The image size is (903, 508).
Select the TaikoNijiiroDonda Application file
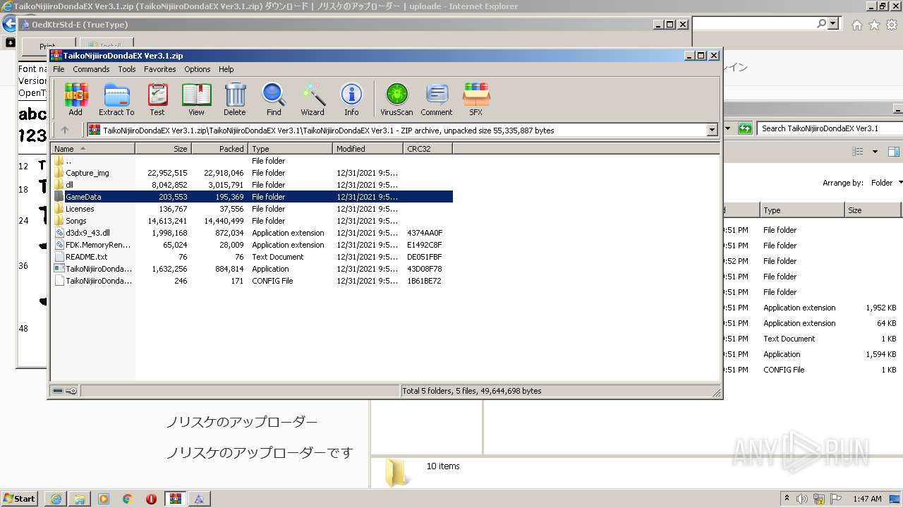pyautogui.click(x=252, y=269)
